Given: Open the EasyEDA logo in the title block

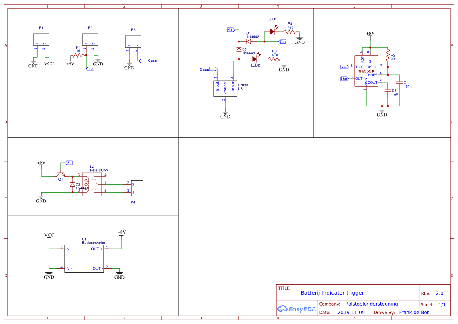Looking at the screenshot, I should coord(297,309).
